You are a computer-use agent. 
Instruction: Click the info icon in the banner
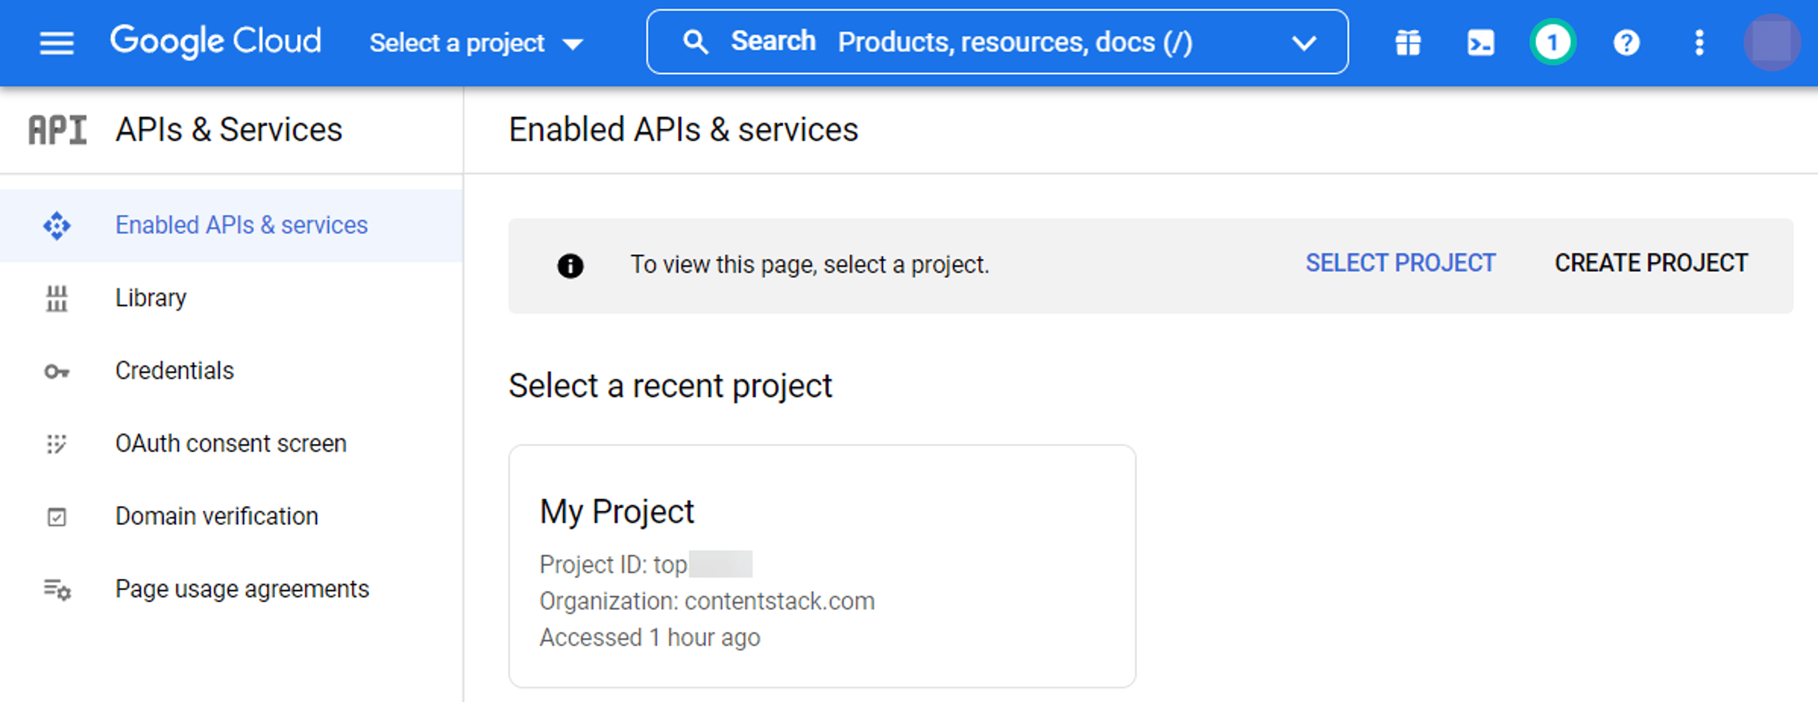pos(570,266)
